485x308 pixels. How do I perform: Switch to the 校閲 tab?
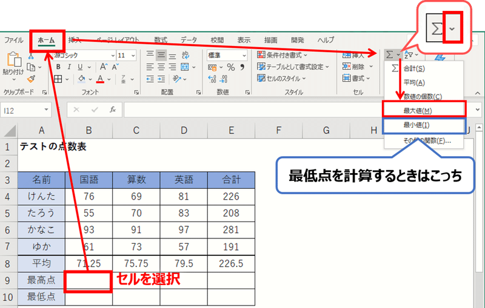pos(217,40)
